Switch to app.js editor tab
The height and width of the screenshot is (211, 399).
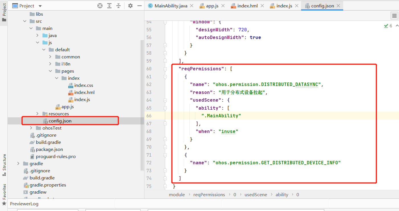pos(212,6)
